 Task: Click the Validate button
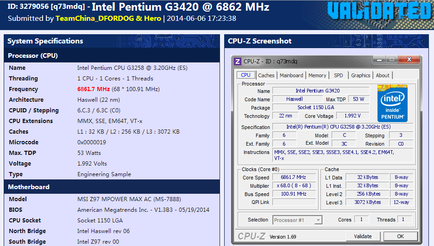click(363, 236)
